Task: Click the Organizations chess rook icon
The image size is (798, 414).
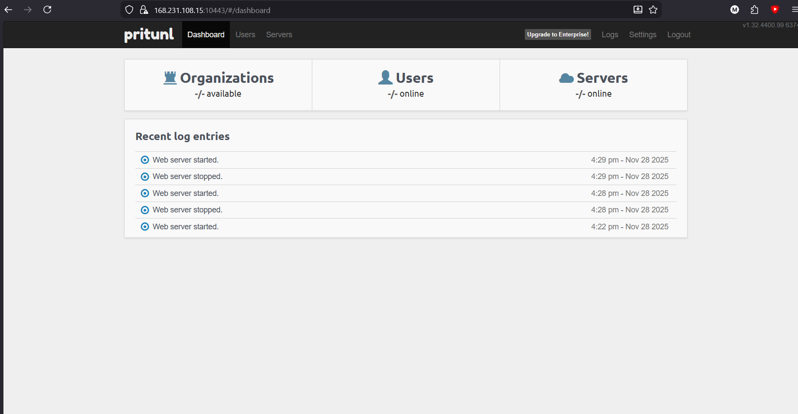Action: click(170, 78)
